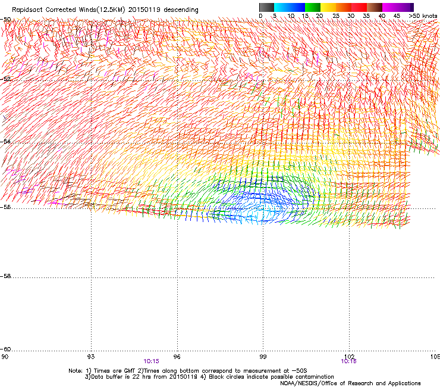
Task: Click the legend label '25'
Action: 335,16
